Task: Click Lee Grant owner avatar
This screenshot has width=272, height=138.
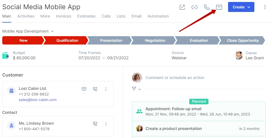Action: point(239,55)
